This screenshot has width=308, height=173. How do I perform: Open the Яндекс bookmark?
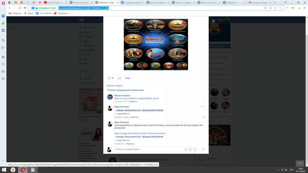[29, 13]
